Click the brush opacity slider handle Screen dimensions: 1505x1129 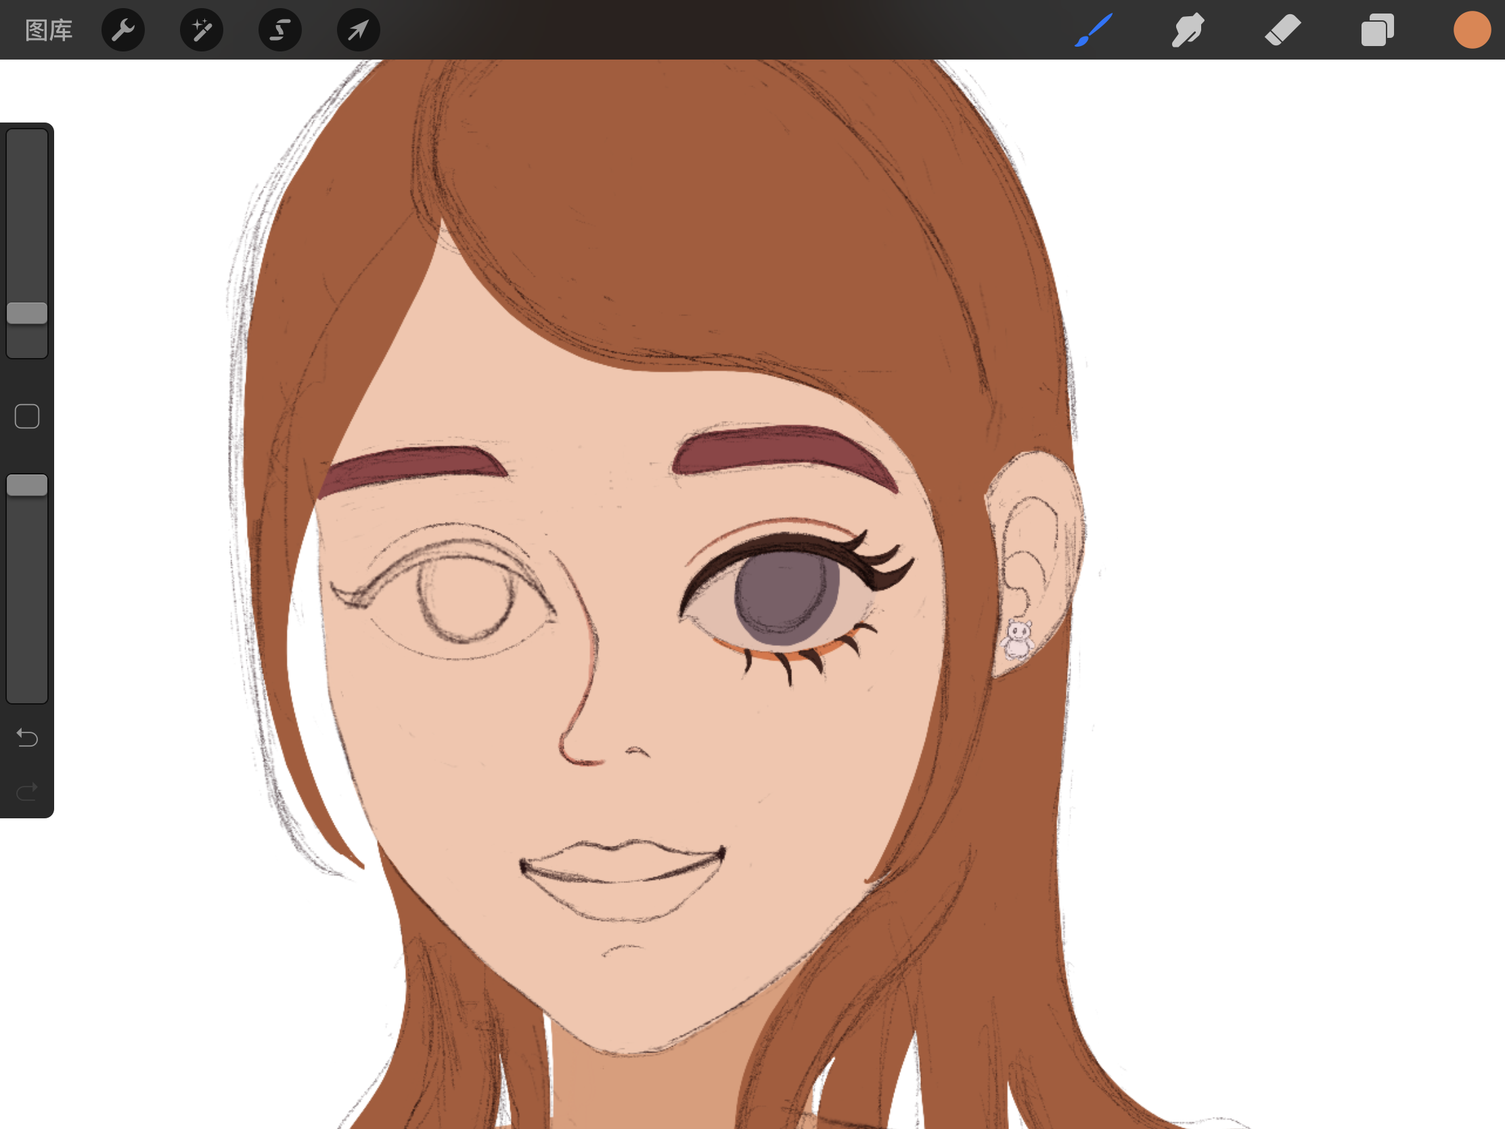[x=27, y=486]
